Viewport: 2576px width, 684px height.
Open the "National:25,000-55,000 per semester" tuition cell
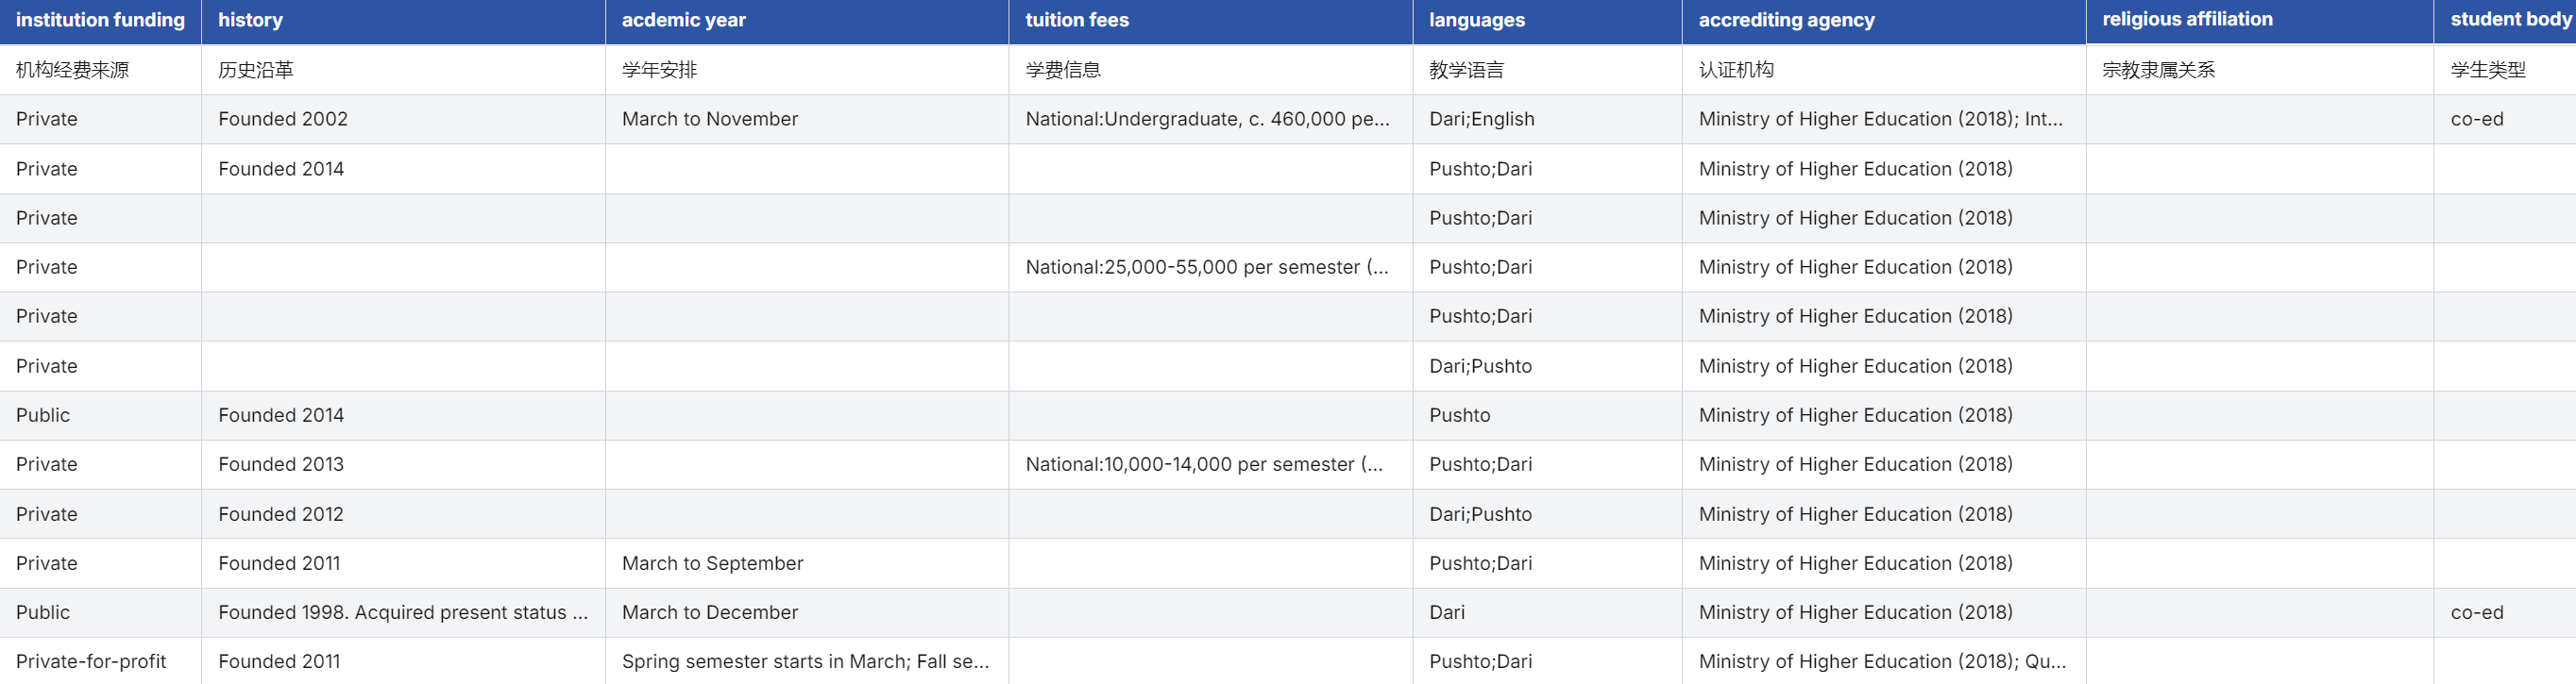tap(1207, 267)
